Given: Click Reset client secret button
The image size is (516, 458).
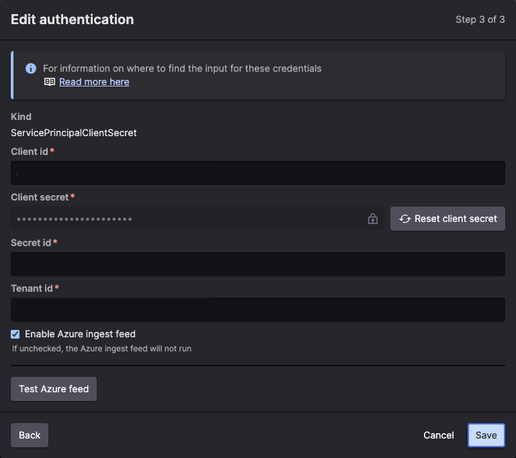Looking at the screenshot, I should pos(447,219).
